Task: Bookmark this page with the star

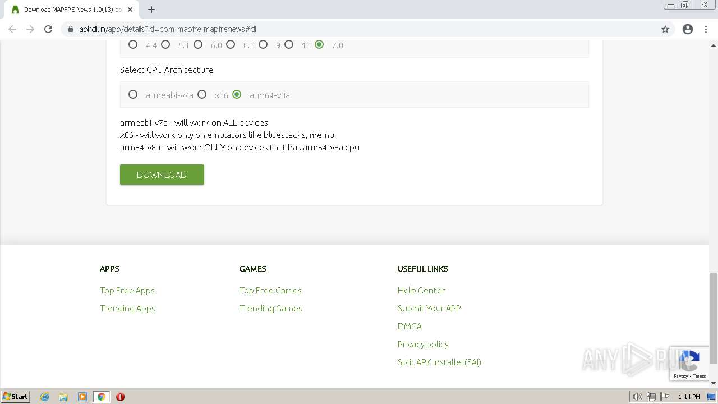Action: click(x=665, y=29)
